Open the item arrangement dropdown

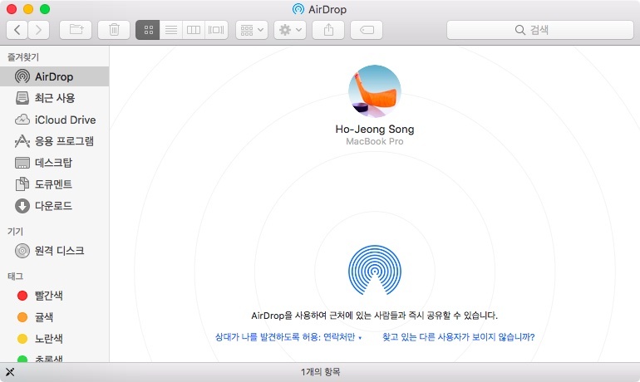[x=252, y=30]
